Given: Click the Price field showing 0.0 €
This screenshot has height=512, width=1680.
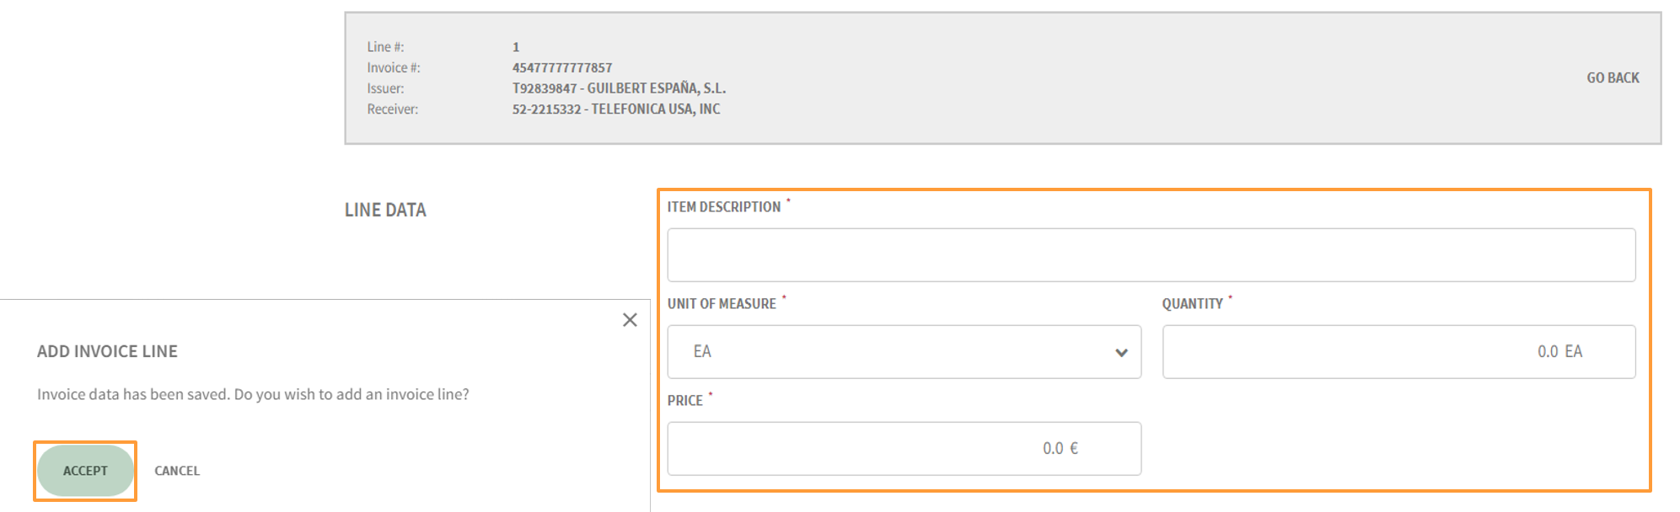Looking at the screenshot, I should coord(904,448).
